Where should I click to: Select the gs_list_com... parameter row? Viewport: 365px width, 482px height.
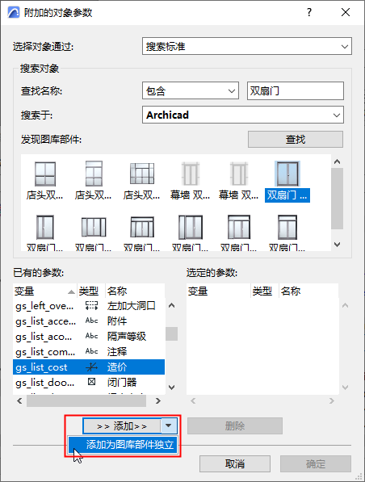89,352
